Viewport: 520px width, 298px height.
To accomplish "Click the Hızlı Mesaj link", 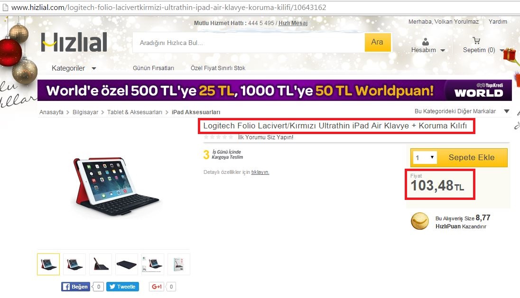I will (x=293, y=23).
